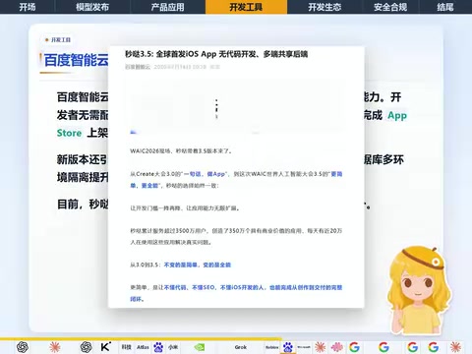Switch to the 模型发布 tab
The image size is (472, 354).
(92, 7)
